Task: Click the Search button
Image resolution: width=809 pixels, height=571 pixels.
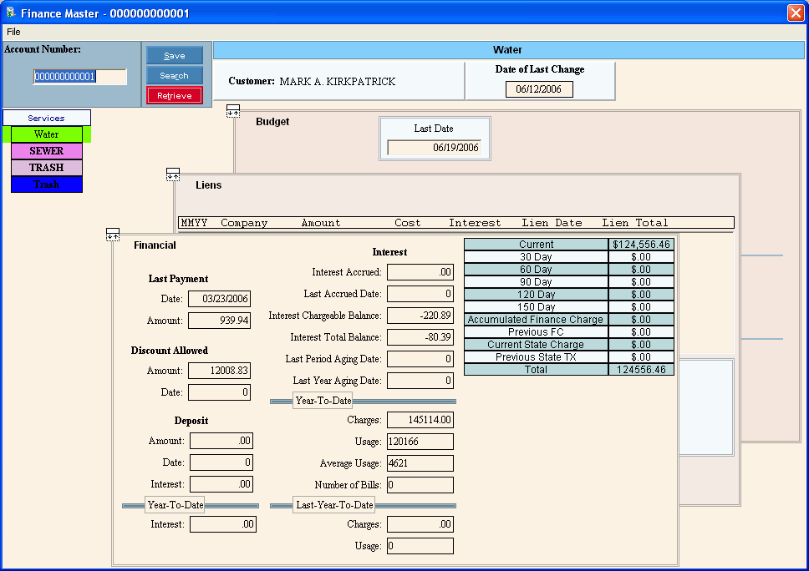Action: [175, 75]
